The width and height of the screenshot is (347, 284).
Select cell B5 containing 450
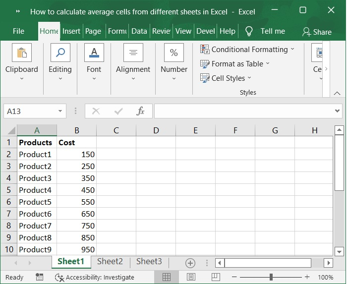(x=77, y=190)
